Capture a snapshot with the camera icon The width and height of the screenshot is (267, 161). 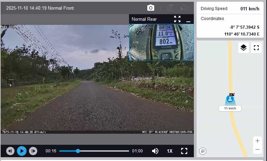151,8
